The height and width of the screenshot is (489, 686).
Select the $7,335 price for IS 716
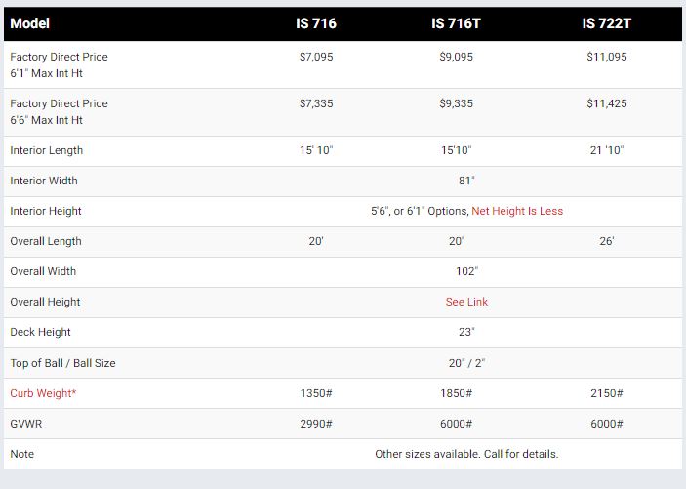click(316, 103)
